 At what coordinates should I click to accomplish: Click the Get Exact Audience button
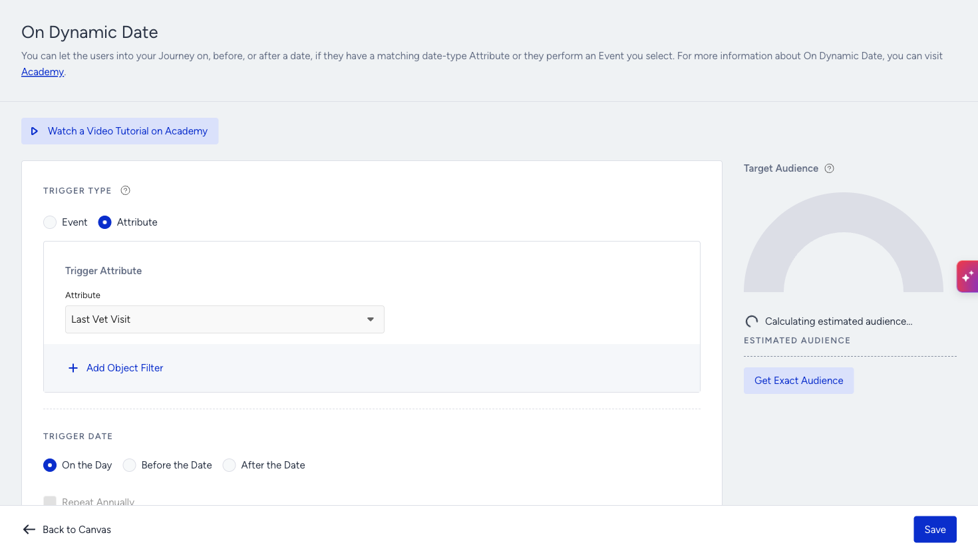click(798, 381)
